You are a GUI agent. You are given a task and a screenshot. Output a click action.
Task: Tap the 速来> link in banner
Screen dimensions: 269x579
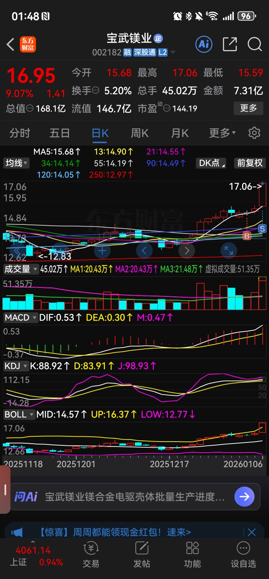coord(179,532)
